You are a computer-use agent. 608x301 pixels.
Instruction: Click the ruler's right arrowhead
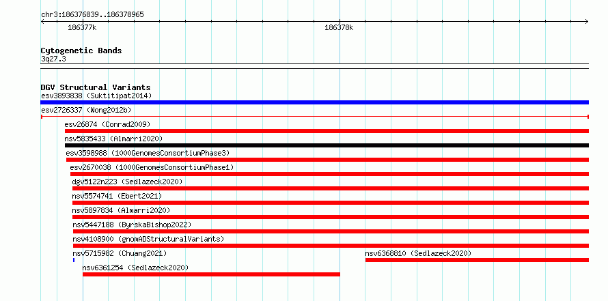pyautogui.click(x=587, y=21)
